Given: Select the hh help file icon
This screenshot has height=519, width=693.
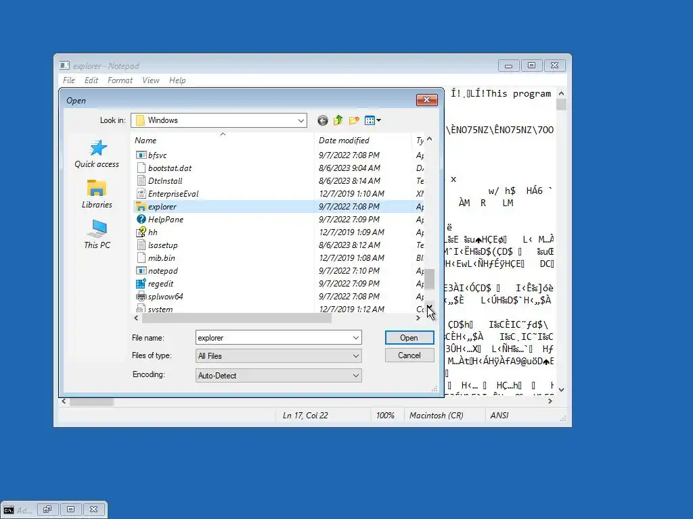Looking at the screenshot, I should pyautogui.click(x=141, y=232).
